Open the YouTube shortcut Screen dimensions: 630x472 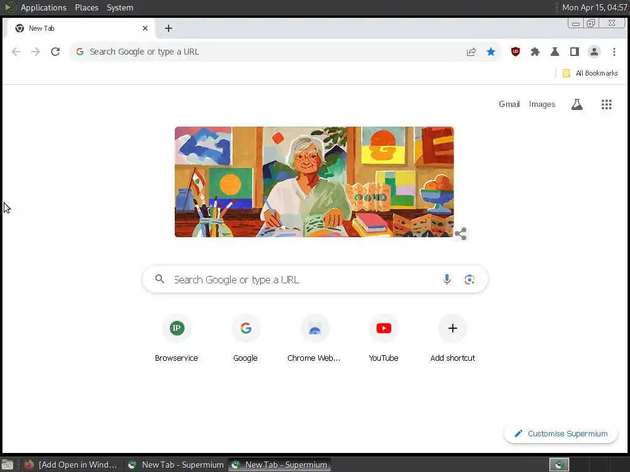point(384,339)
